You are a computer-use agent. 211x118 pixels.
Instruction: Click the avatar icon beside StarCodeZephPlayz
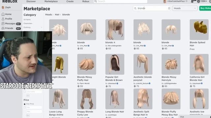pyautogui.click(x=165, y=1)
